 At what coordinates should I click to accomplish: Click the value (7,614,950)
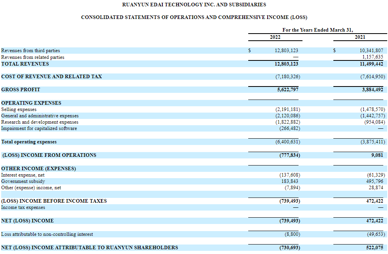tap(373, 77)
